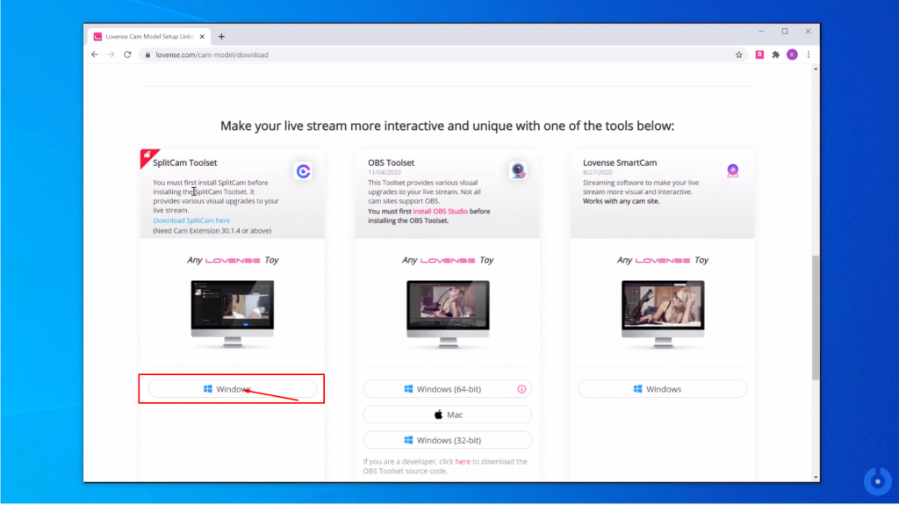Open the Lovense browser extension icon

click(x=759, y=54)
